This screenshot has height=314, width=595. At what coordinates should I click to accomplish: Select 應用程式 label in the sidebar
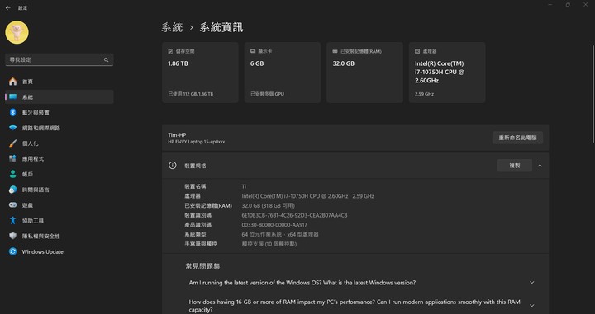[32, 159]
